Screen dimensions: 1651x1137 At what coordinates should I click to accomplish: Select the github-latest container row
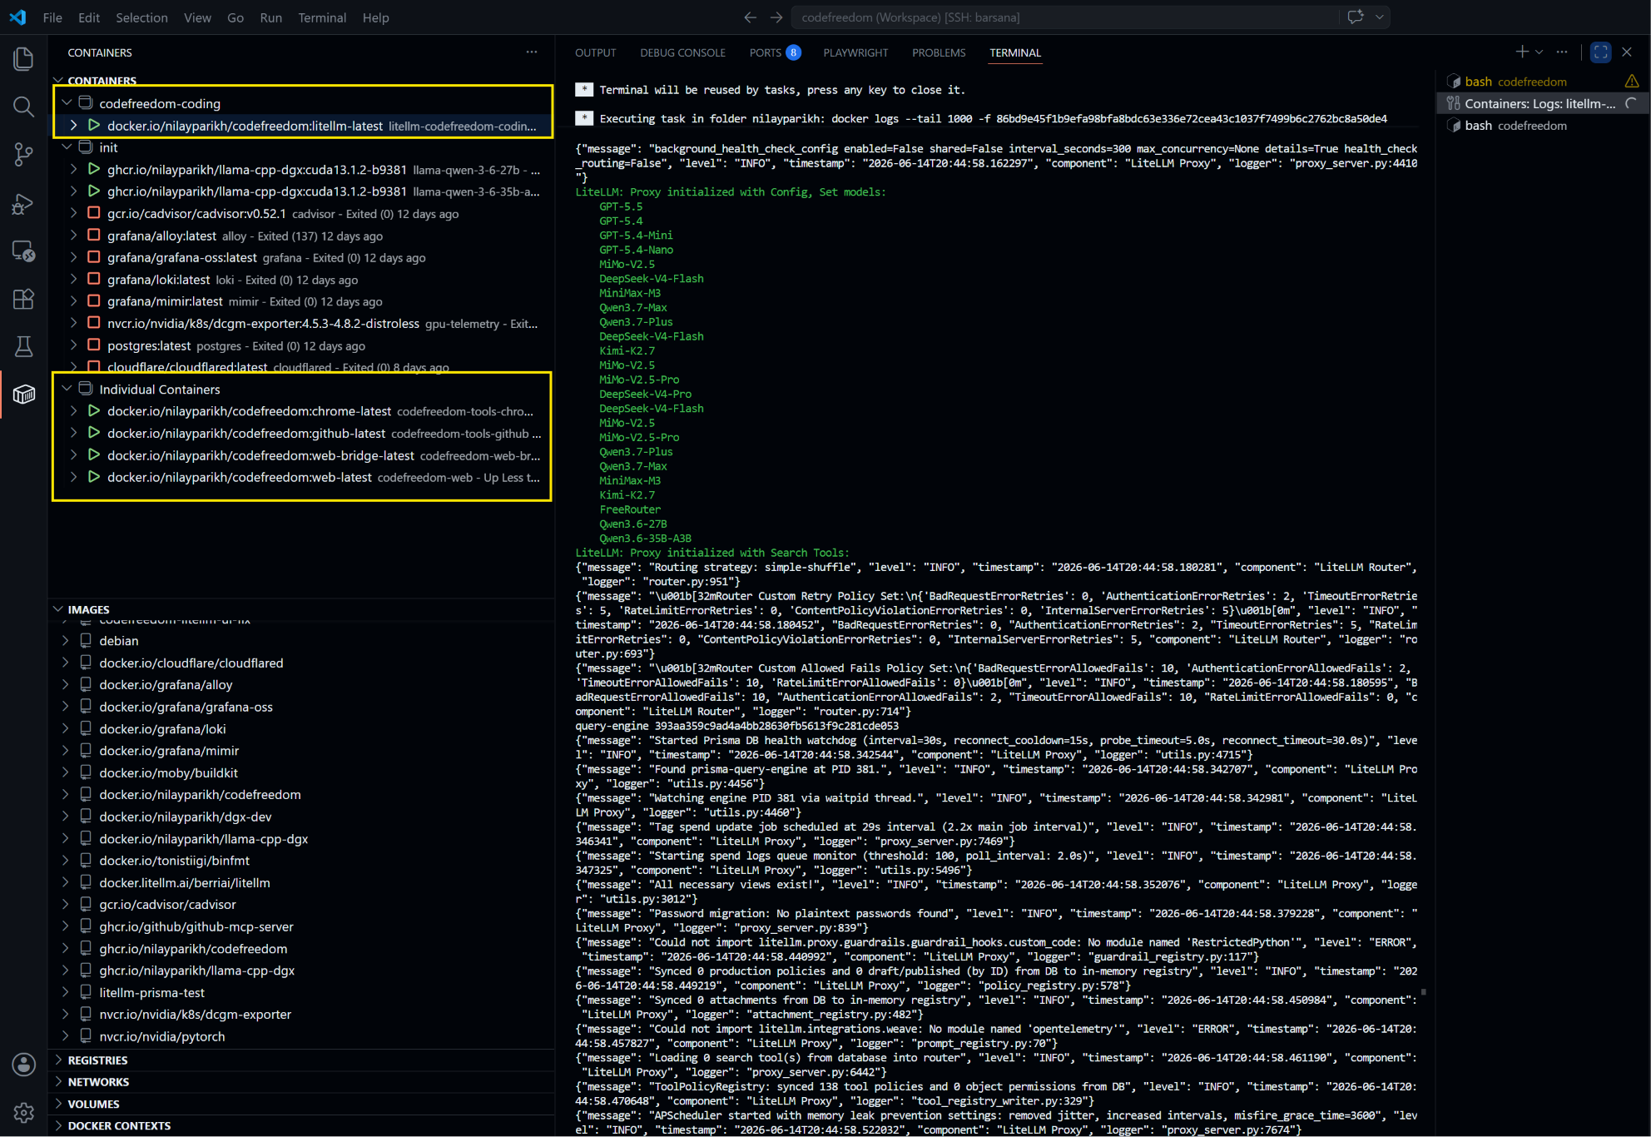point(302,433)
